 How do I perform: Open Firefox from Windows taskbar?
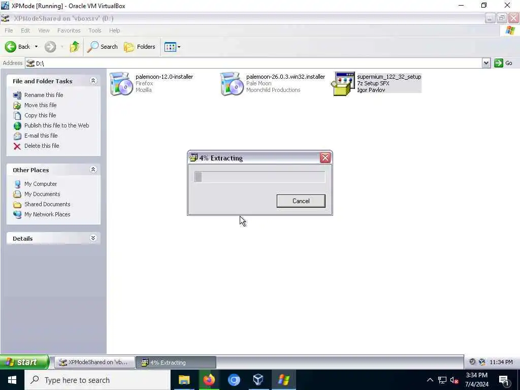(209, 380)
